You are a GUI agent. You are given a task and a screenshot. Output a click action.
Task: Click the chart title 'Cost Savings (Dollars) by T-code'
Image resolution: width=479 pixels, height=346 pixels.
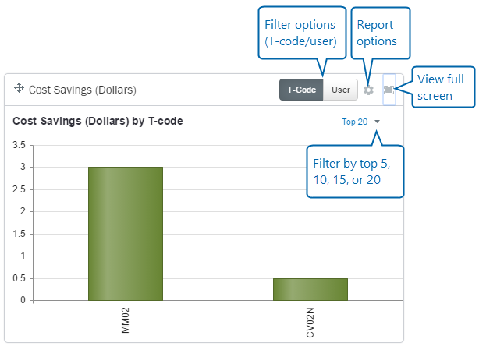[98, 122]
